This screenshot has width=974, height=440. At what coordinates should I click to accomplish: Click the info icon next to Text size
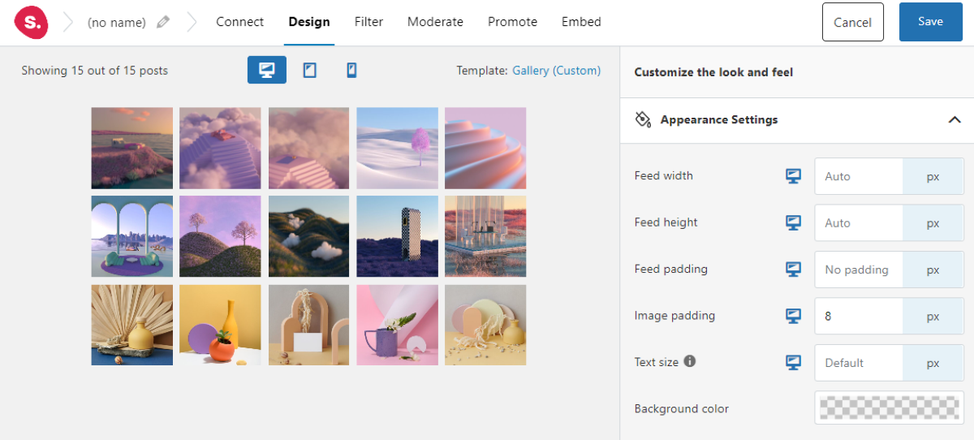(690, 361)
